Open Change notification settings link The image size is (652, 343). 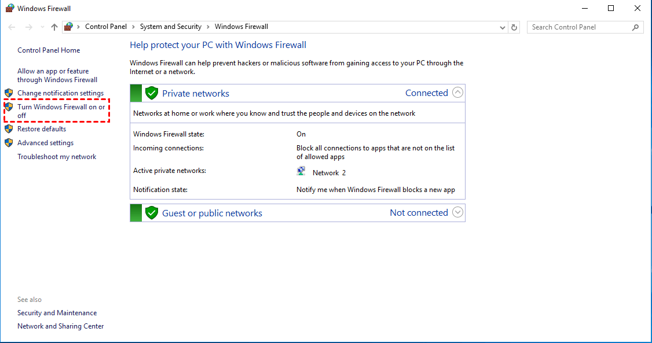[61, 93]
